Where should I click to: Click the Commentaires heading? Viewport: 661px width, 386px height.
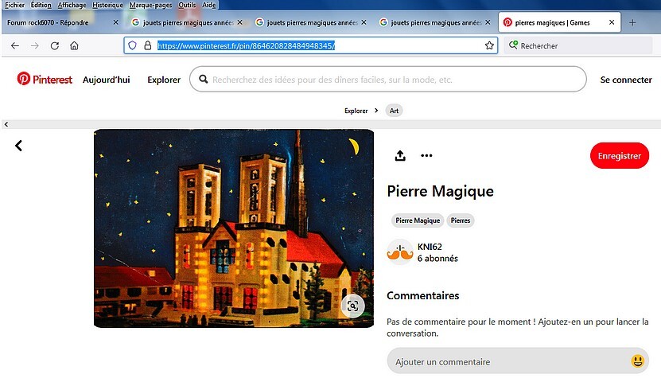[423, 295]
